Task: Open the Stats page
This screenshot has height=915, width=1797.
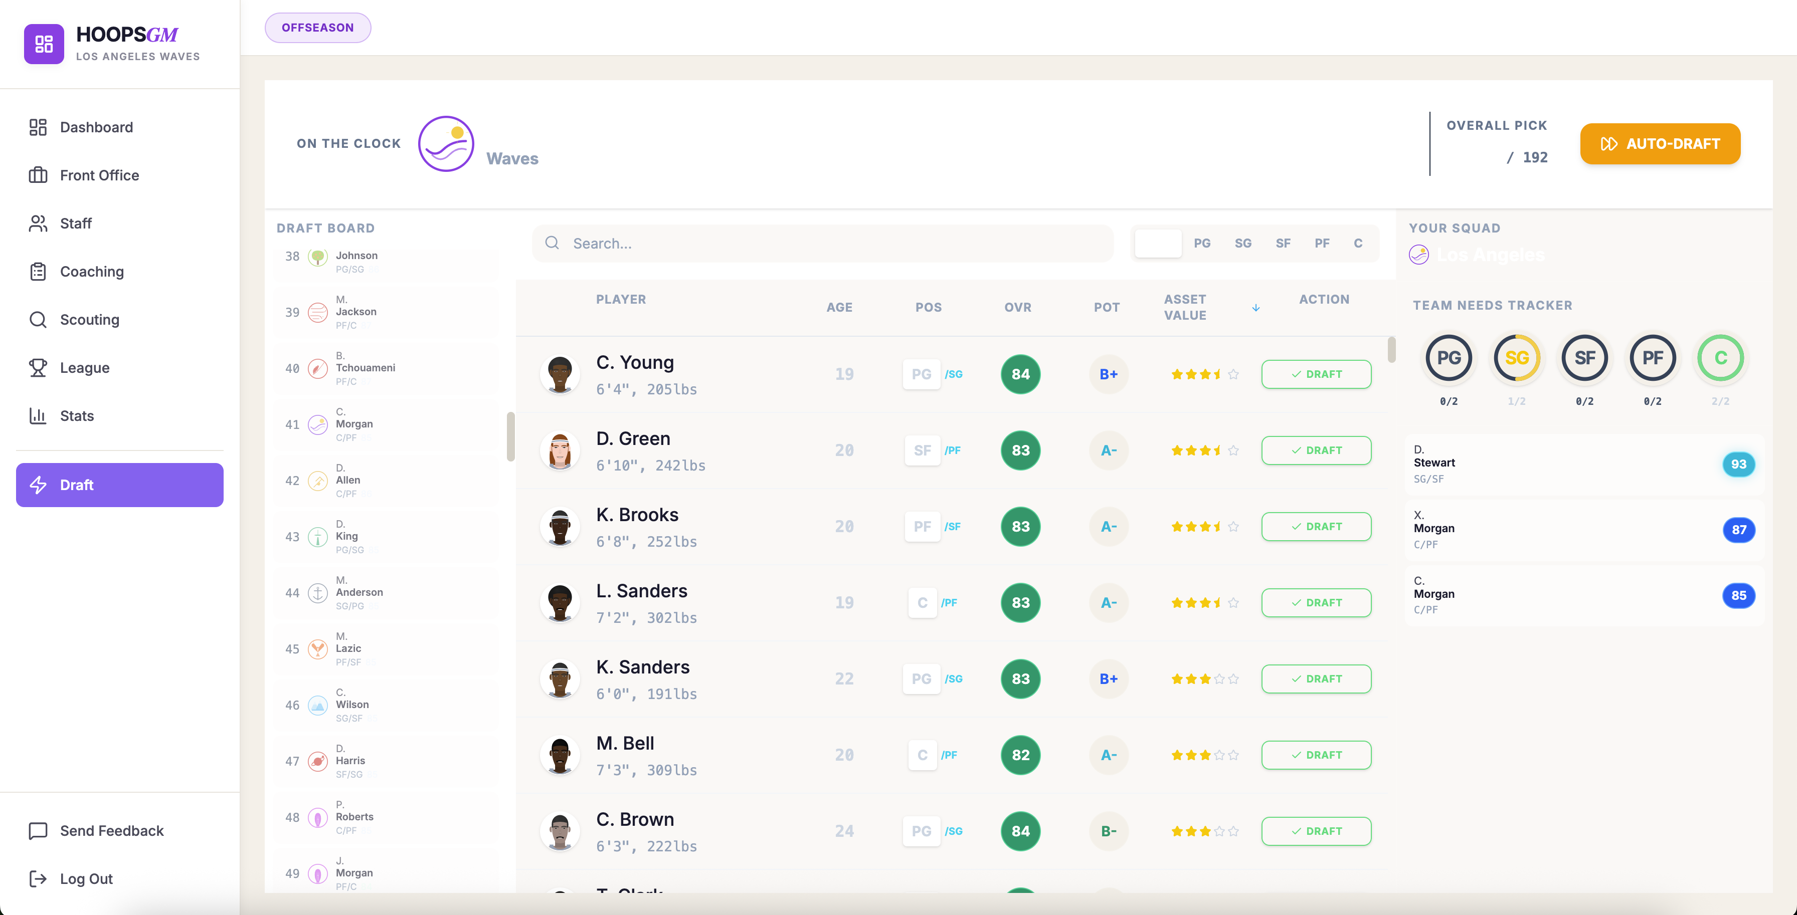Action: tap(76, 415)
